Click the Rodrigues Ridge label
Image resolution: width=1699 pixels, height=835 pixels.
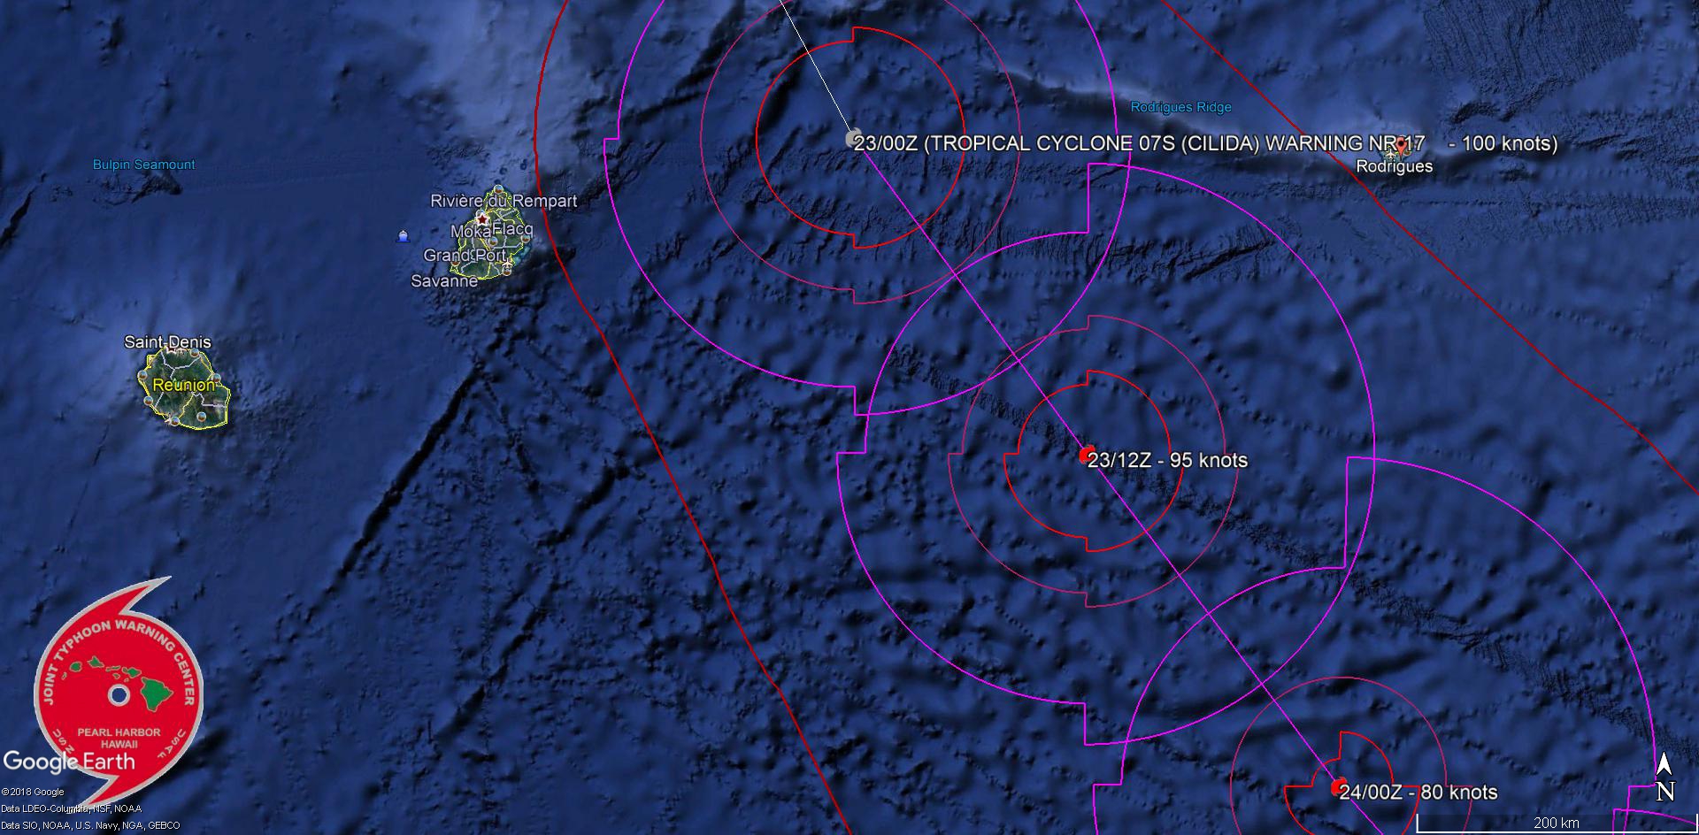coord(1180,107)
